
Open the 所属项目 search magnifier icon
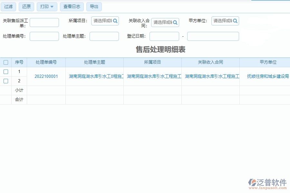pyautogui.click(x=115, y=21)
